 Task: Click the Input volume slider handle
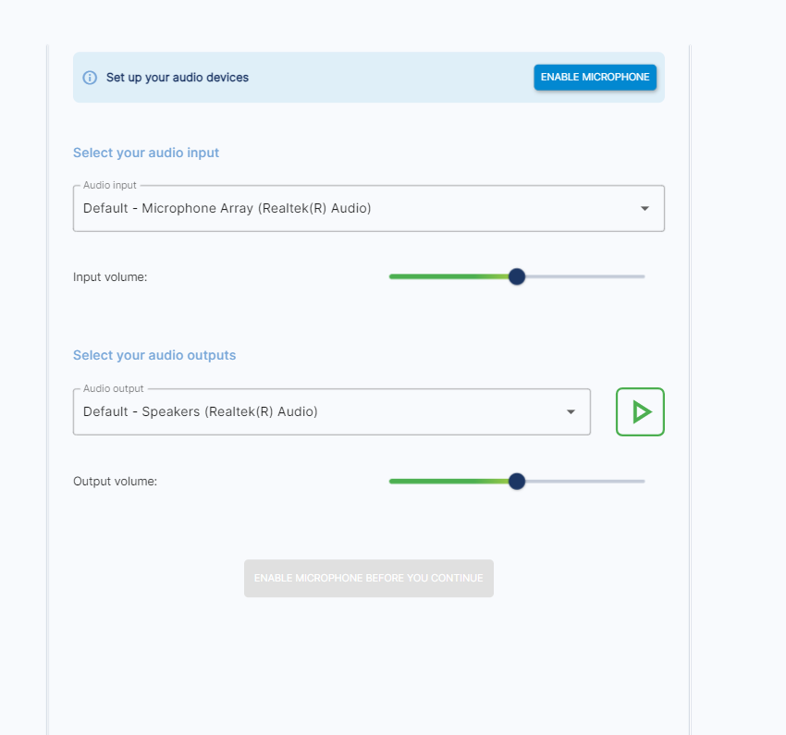click(x=517, y=276)
